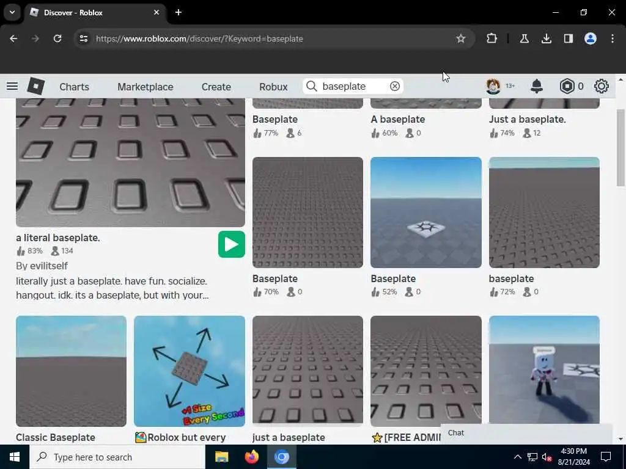Open Chrome Labs flask icon

(x=524, y=38)
